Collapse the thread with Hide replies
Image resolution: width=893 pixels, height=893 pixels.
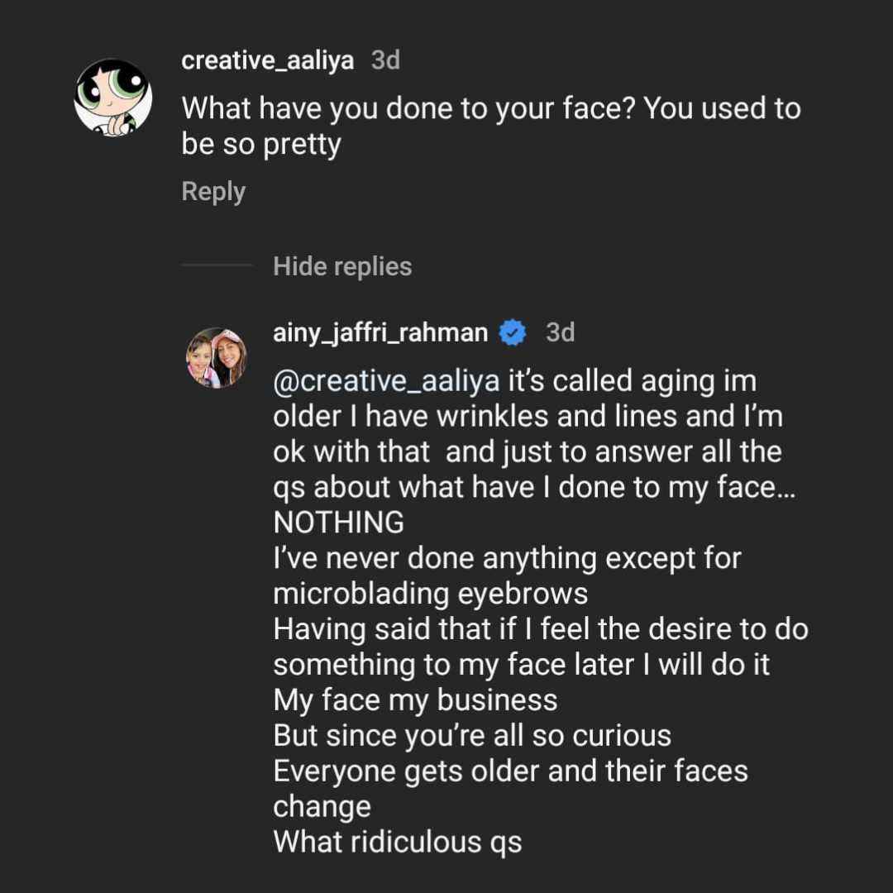click(342, 266)
